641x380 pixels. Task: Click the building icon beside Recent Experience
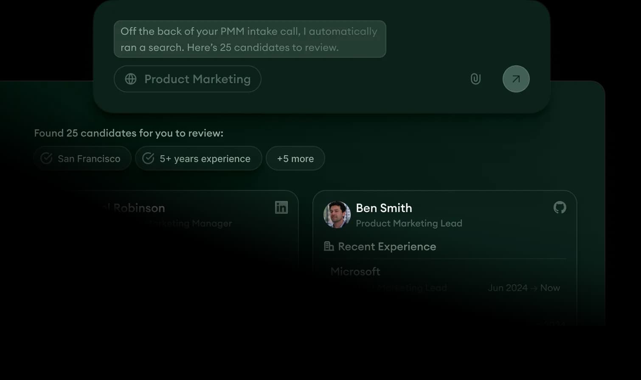pyautogui.click(x=329, y=246)
